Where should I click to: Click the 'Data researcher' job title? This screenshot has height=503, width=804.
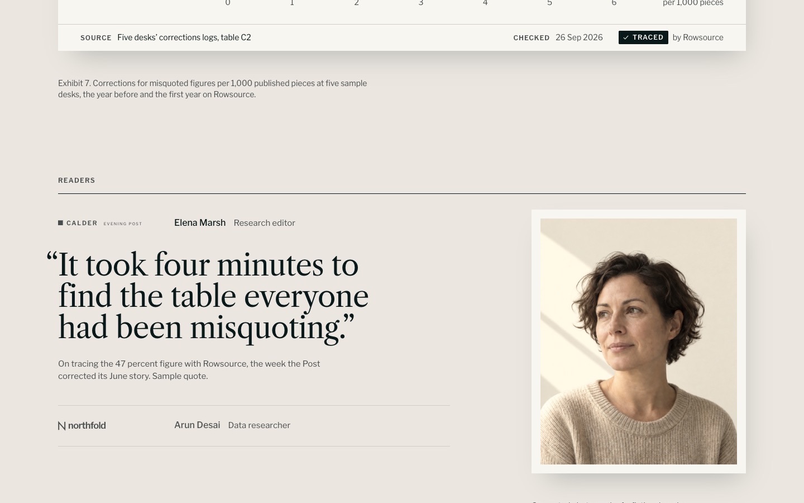point(259,425)
